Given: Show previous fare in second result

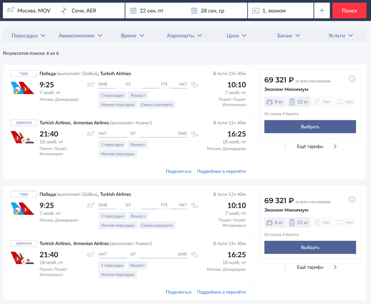Looking at the screenshot, I should point(285,267).
